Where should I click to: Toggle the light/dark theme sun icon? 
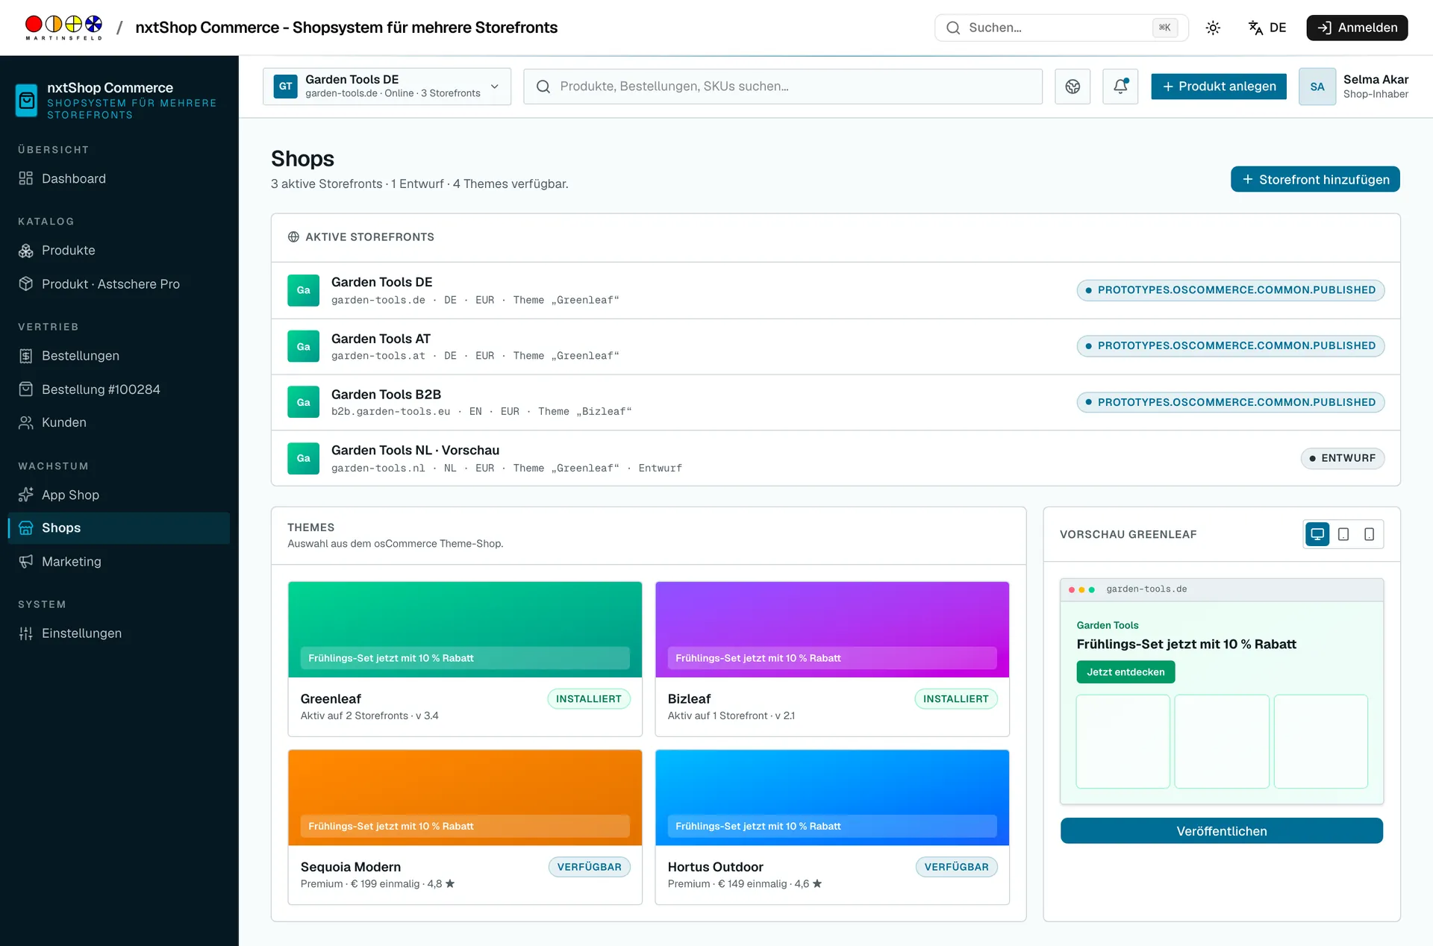pyautogui.click(x=1213, y=28)
